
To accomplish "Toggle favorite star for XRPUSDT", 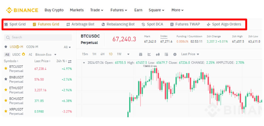I will [6, 111].
